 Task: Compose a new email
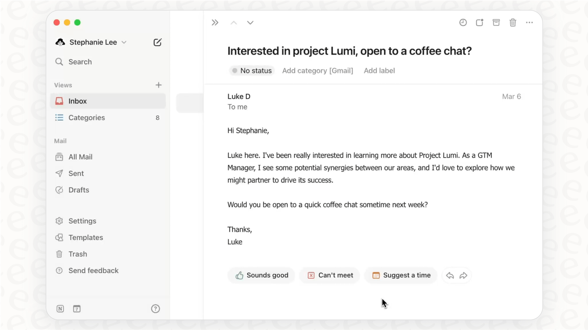tap(157, 42)
